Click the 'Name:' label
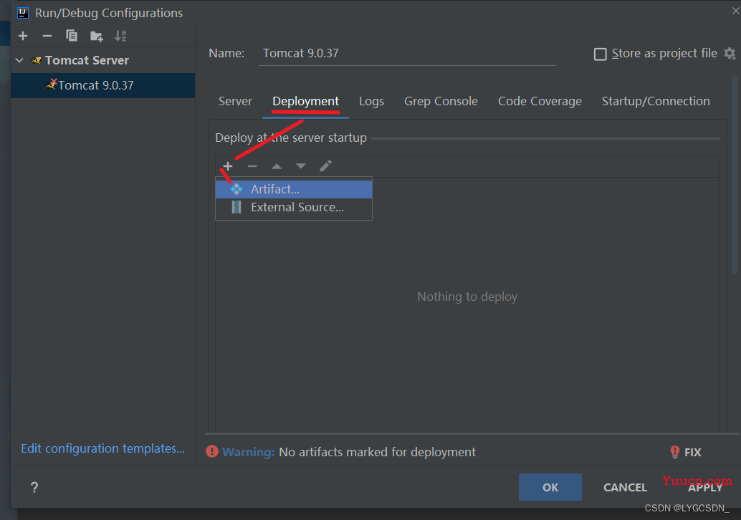741x520 pixels. pyautogui.click(x=226, y=53)
